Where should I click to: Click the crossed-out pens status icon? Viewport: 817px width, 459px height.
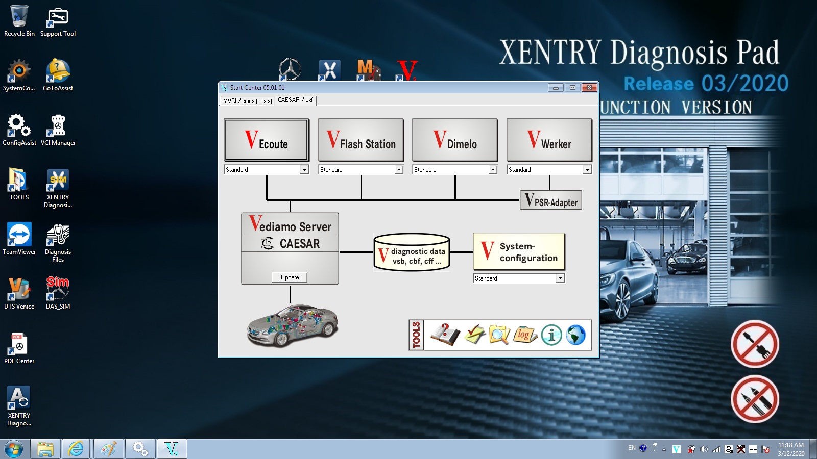[755, 399]
